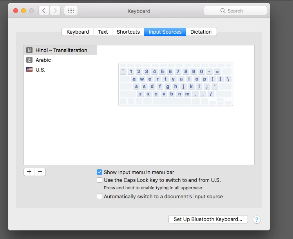Go forward with the right arrow button
The image size is (293, 239).
point(55,11)
